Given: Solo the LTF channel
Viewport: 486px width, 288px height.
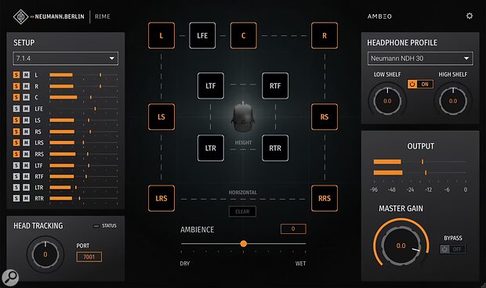Looking at the screenshot, I should point(16,165).
